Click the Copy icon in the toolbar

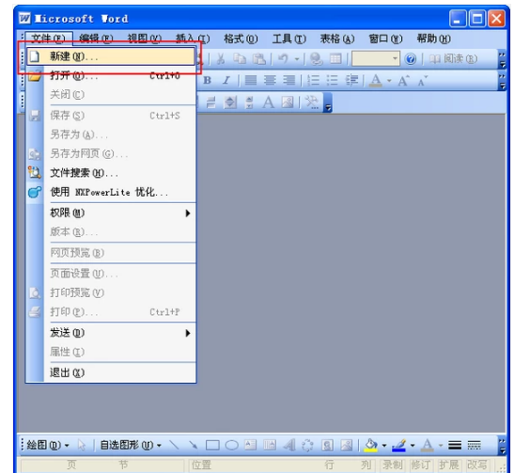pos(240,58)
